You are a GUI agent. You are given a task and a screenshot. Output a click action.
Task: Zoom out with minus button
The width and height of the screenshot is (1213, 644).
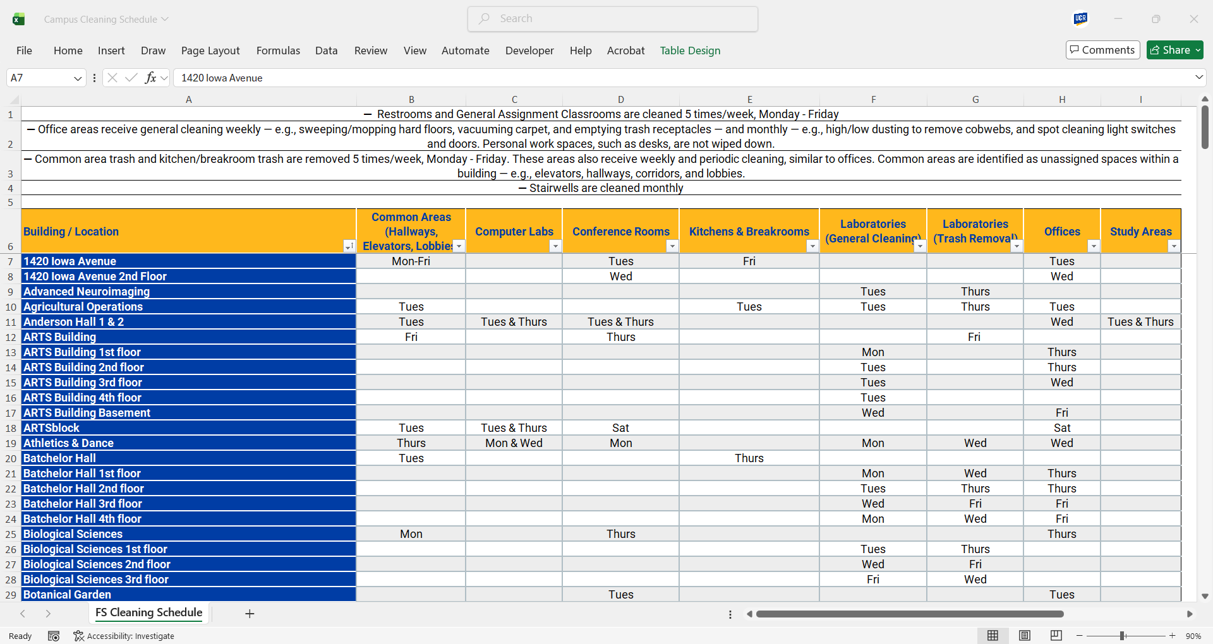(x=1080, y=636)
